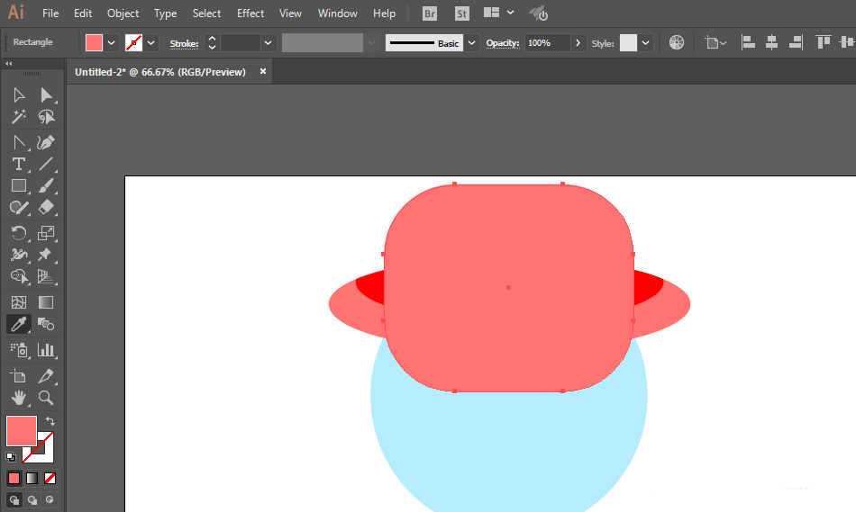Swap fill and stroke colors
The height and width of the screenshot is (512, 856).
[50, 421]
